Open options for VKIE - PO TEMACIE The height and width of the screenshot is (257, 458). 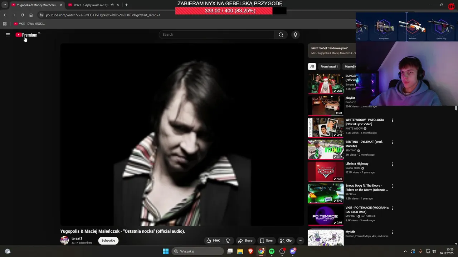[392, 208]
